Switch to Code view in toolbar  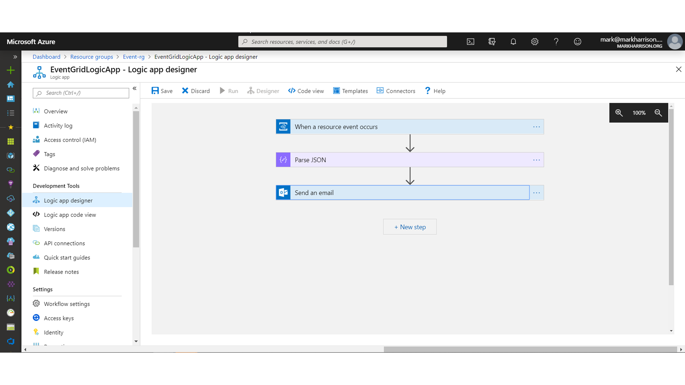click(306, 91)
